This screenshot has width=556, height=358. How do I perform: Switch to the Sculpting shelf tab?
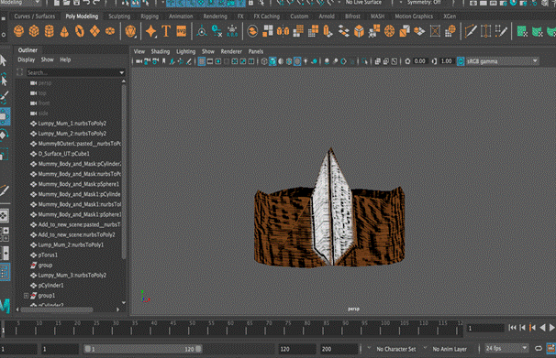click(x=119, y=16)
